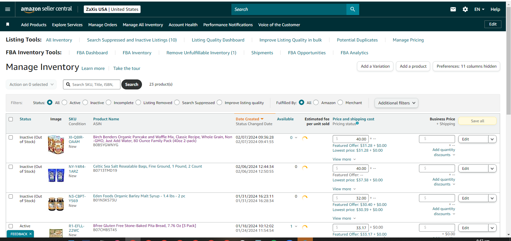
Task: Open Edit dropdown arrow for Birch Benders
Action: tap(492, 139)
